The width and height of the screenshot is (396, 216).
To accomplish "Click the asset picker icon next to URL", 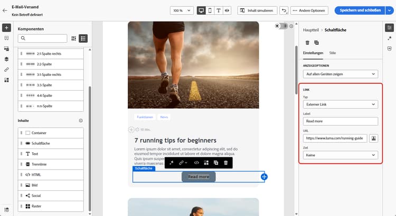I will pyautogui.click(x=373, y=139).
